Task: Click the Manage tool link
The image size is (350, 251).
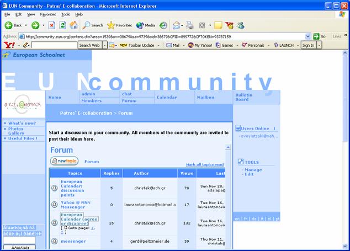Action: point(253,170)
